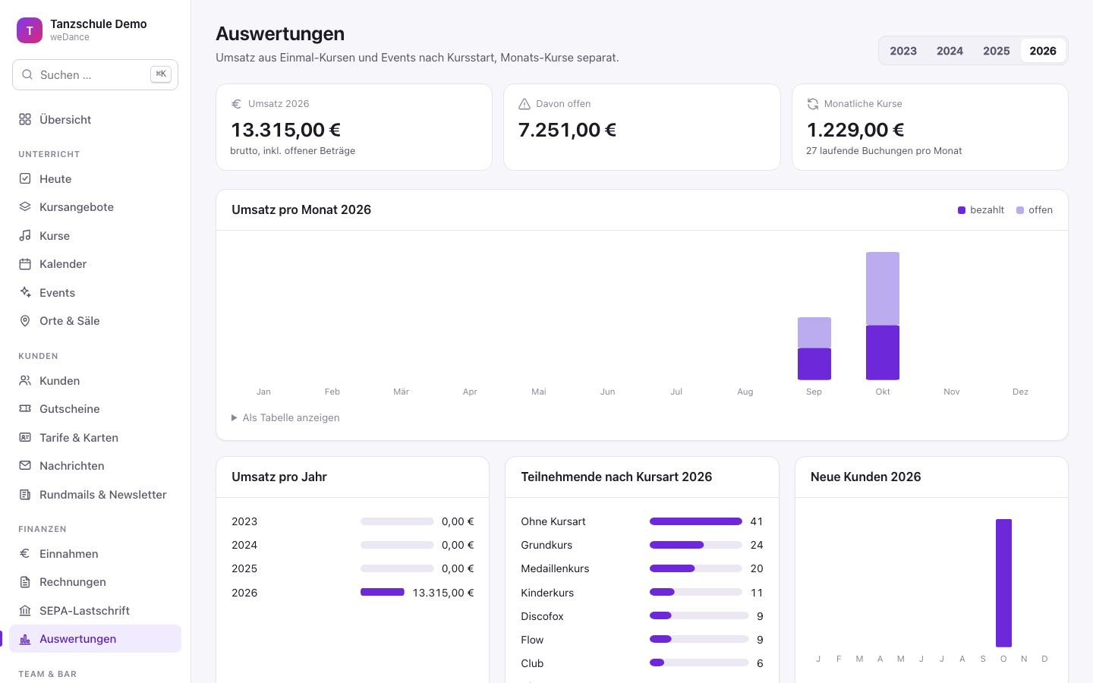Click '27 laufende Buchungen pro Monat' text
Image resolution: width=1093 pixels, height=683 pixels.
click(884, 151)
